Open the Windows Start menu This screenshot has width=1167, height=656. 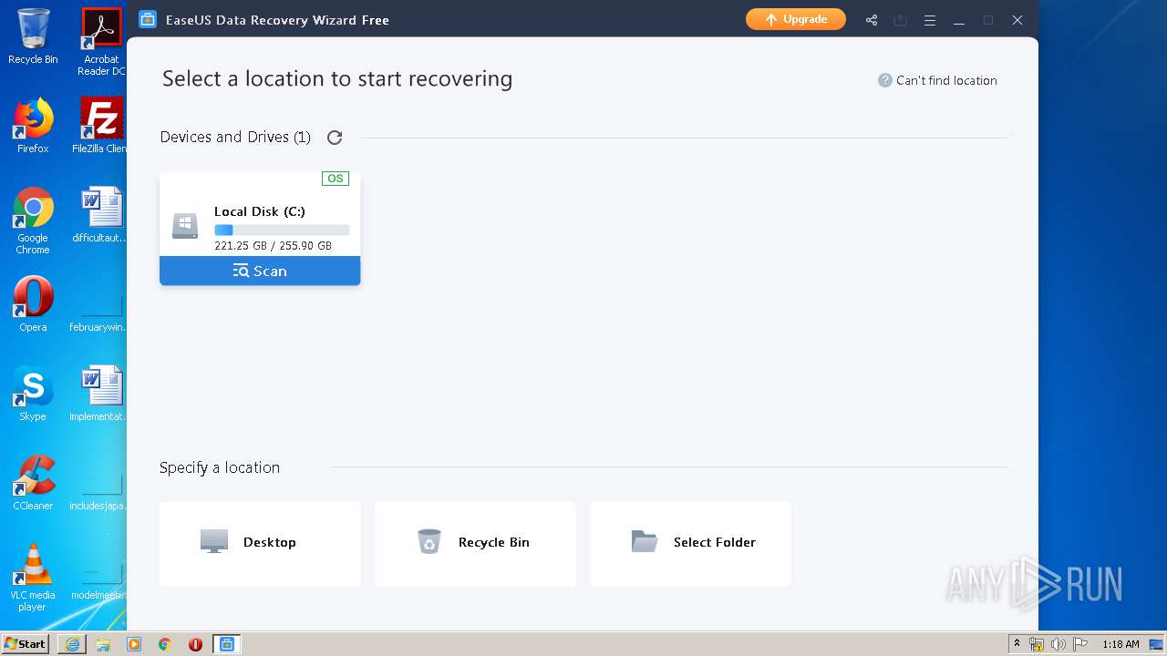coord(26,643)
